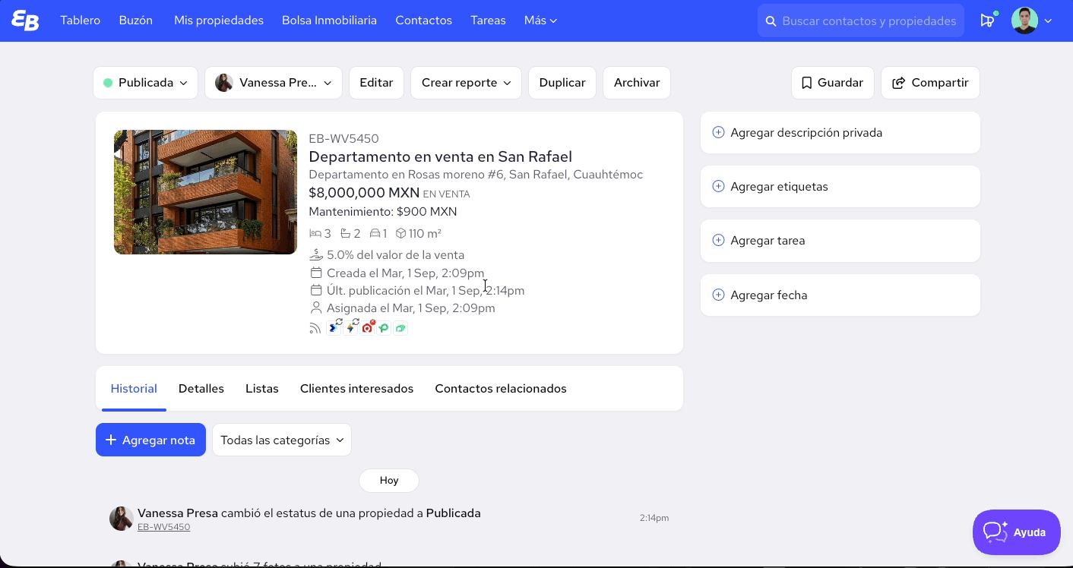Viewport: 1073px width, 568px height.
Task: Click the red house portal icon with error
Action: tap(368, 327)
